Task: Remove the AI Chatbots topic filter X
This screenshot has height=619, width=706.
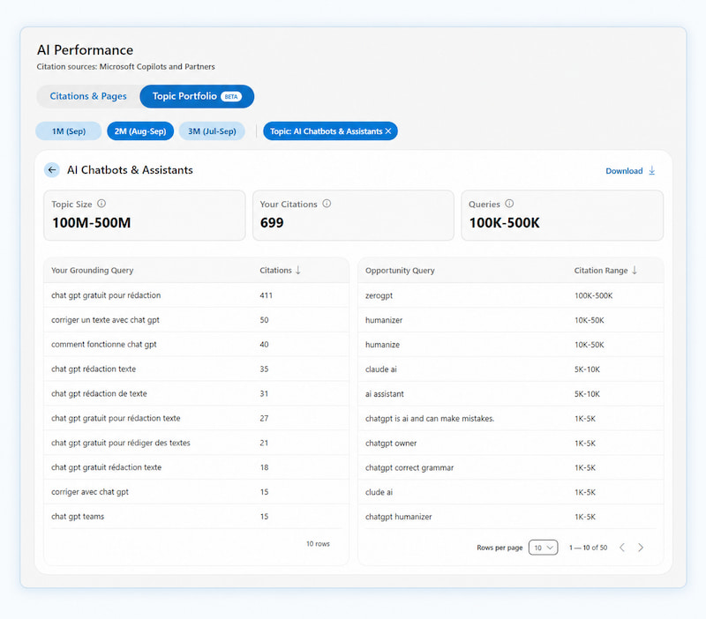Action: pyautogui.click(x=388, y=131)
